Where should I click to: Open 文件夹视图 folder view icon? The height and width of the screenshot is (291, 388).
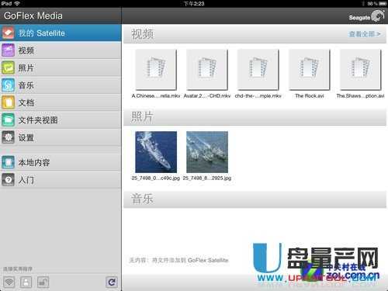point(8,120)
